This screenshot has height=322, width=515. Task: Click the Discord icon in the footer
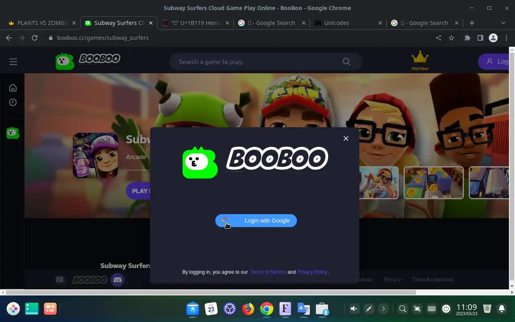point(117,280)
